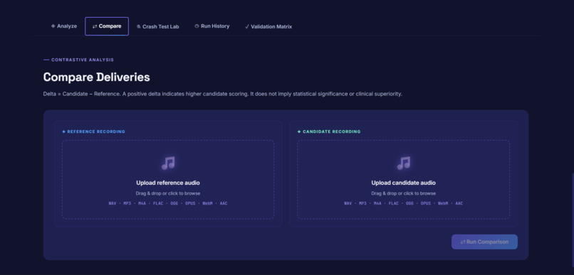The height and width of the screenshot is (275, 574).
Task: Click the 'CANDIDATE RECORDING' label
Action: [x=332, y=131]
